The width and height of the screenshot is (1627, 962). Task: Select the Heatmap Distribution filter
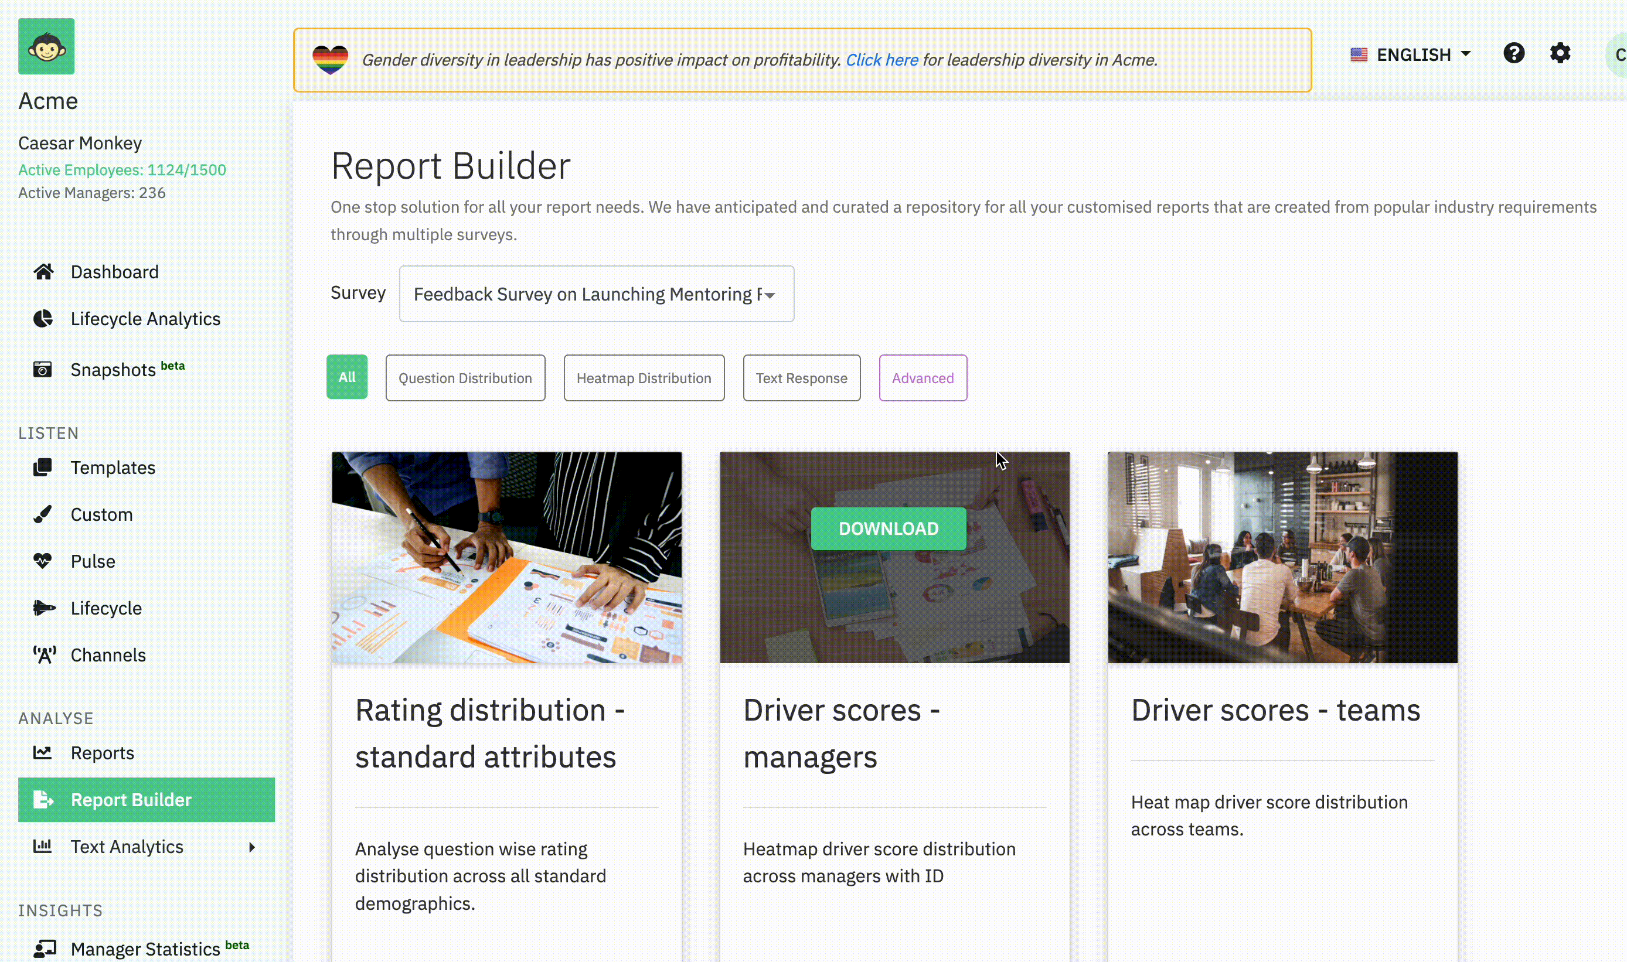coord(644,378)
